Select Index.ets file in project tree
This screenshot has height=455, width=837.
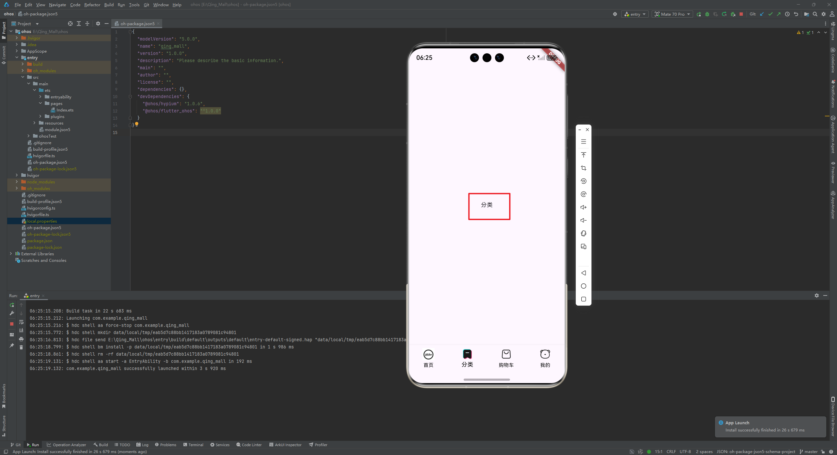point(65,110)
